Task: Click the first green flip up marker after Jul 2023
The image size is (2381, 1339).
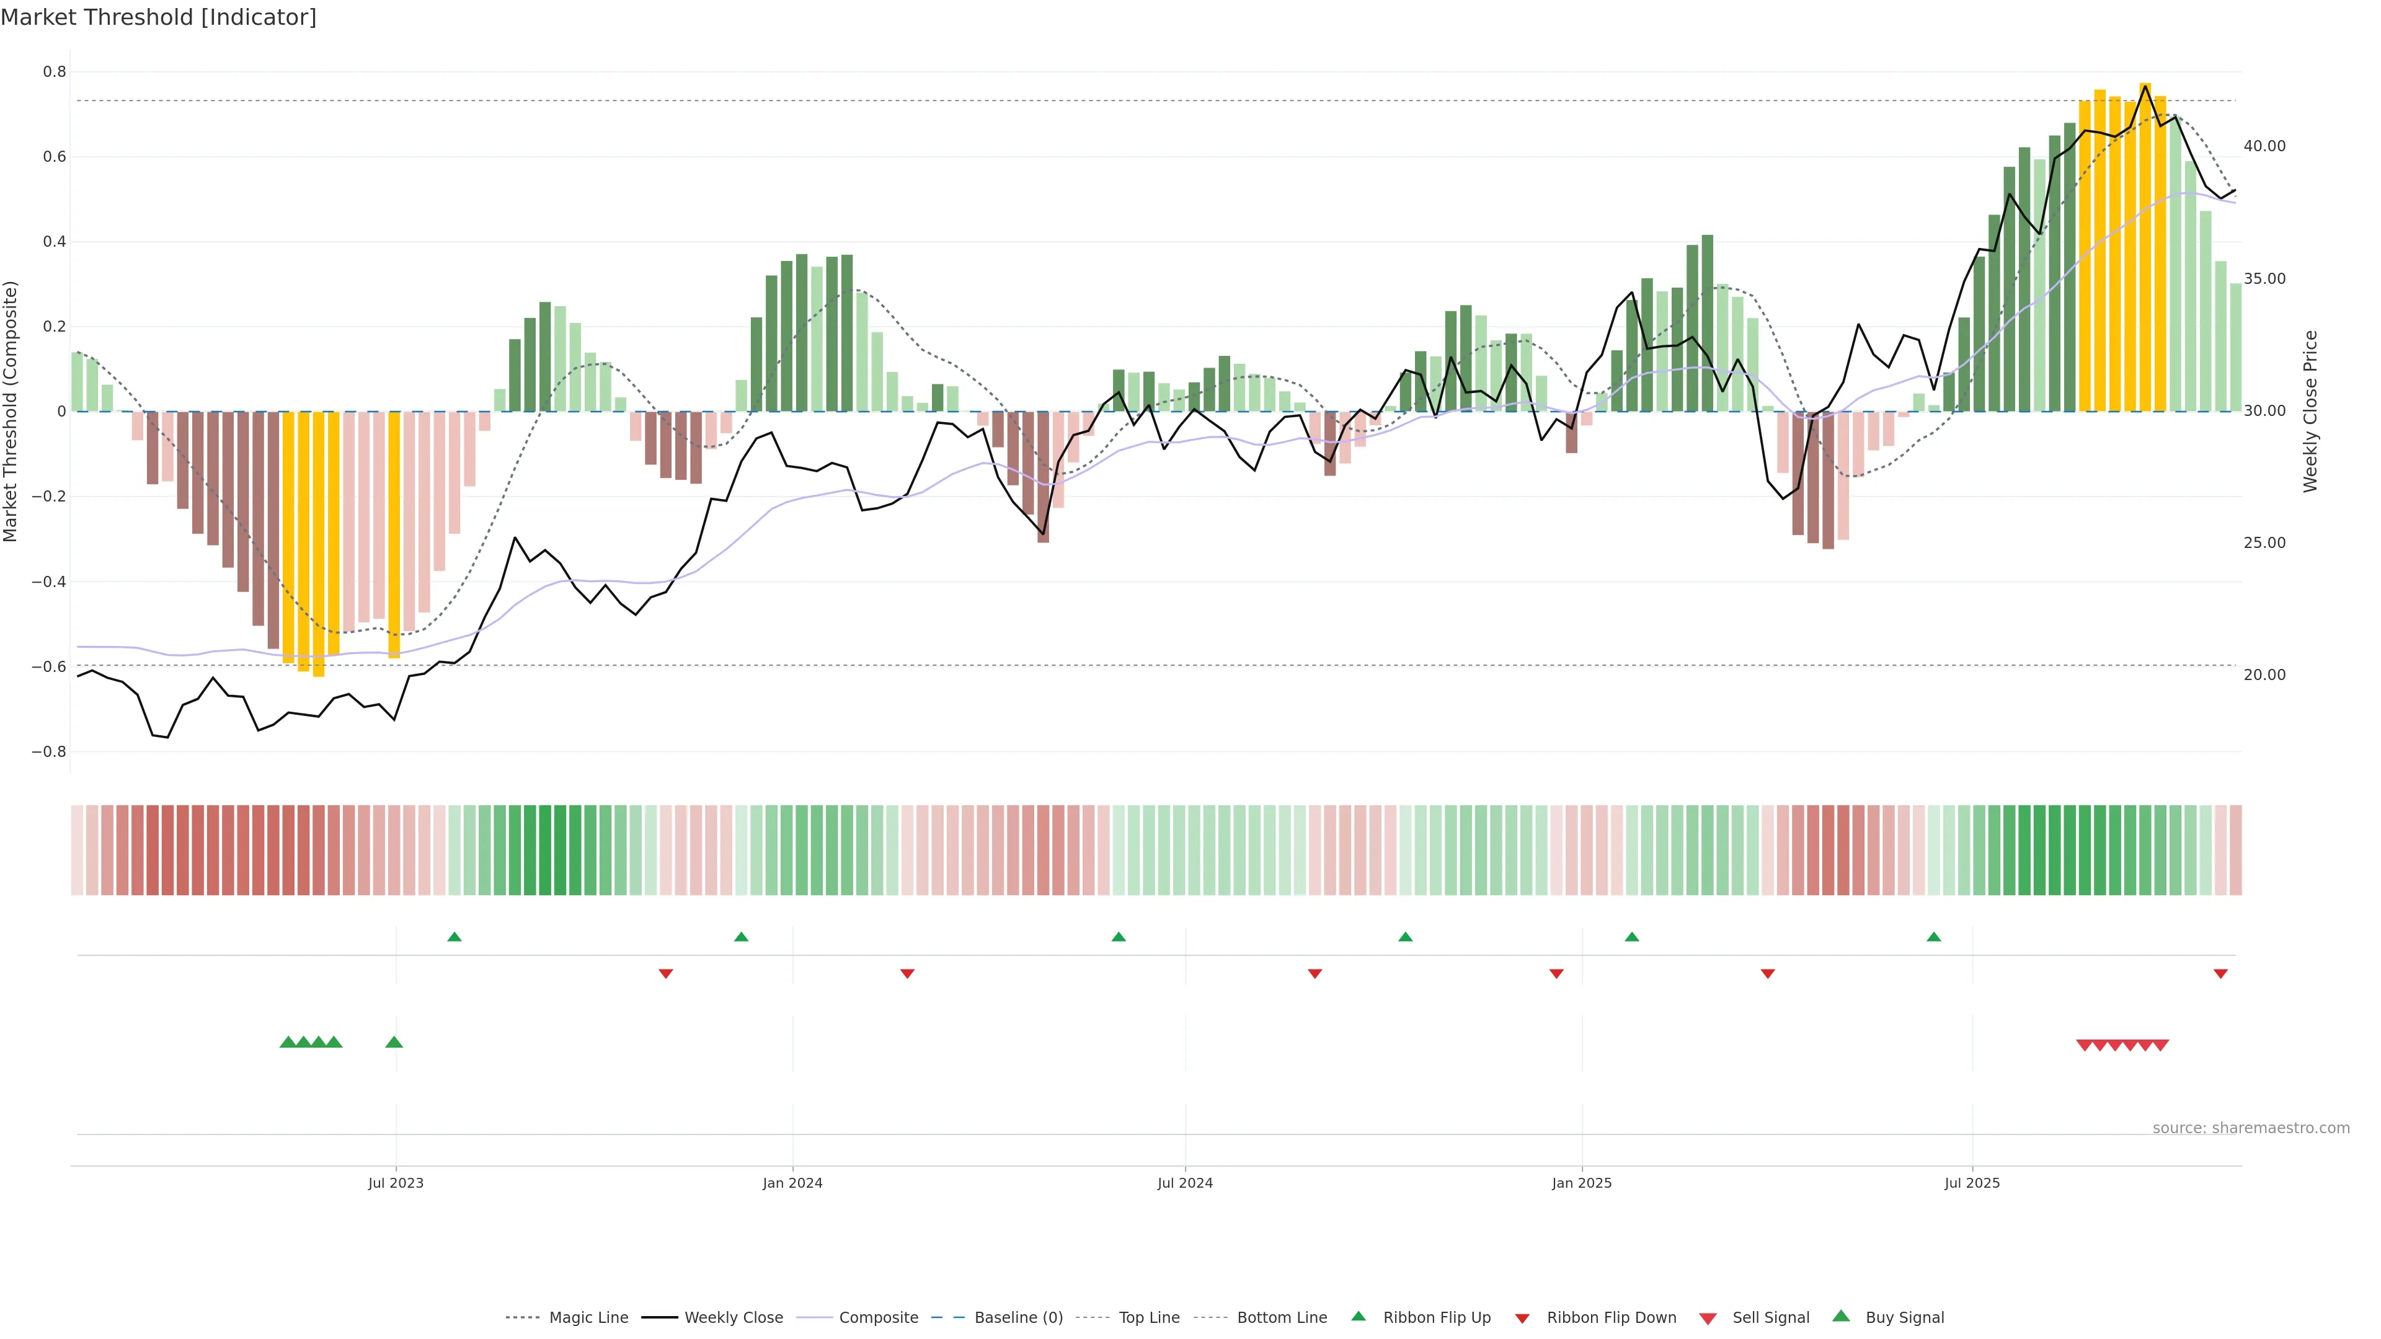Action: point(454,937)
